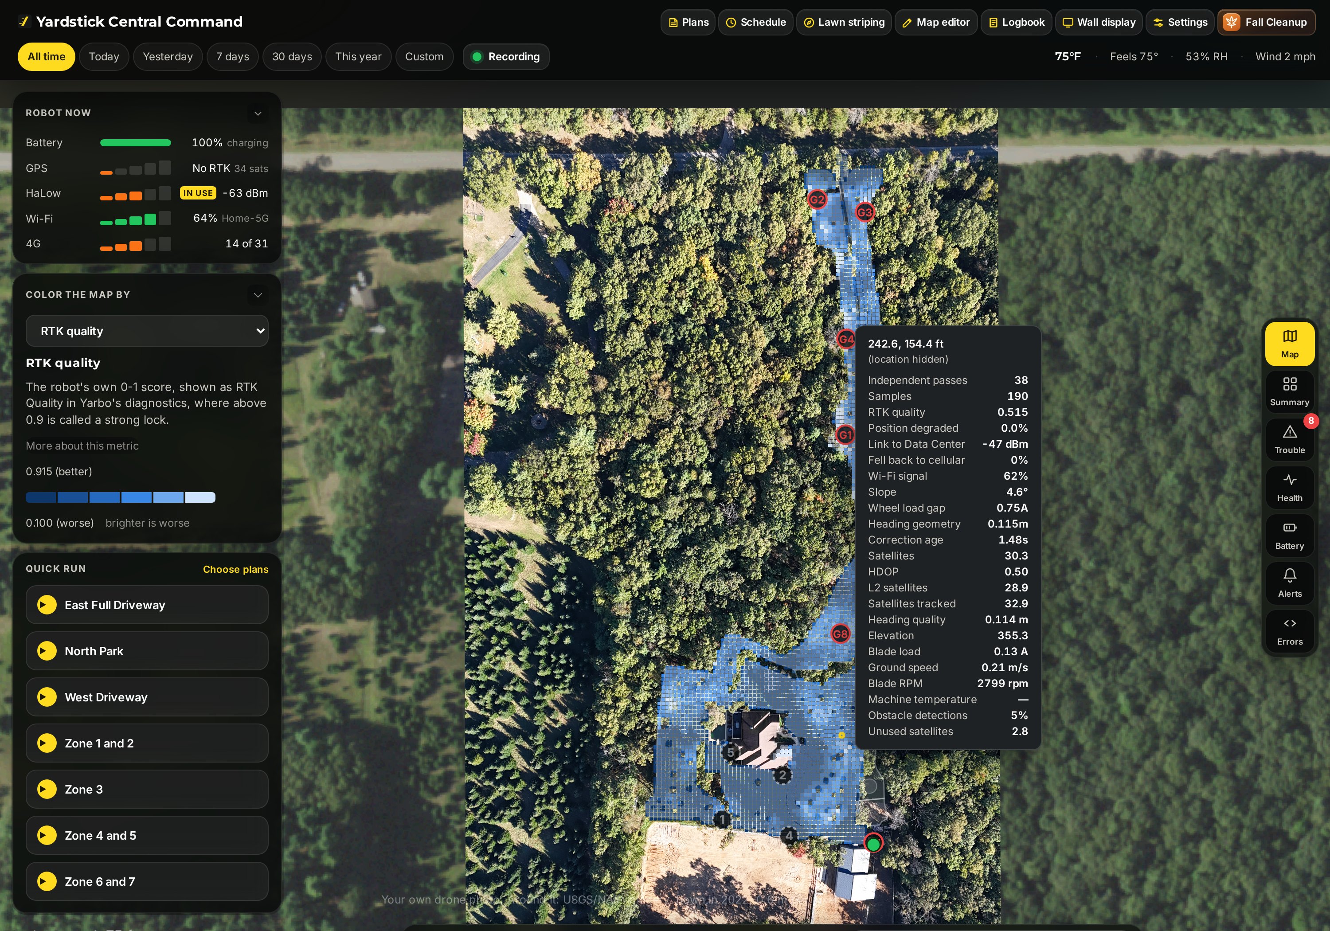Viewport: 1330px width, 931px height.
Task: Click the G2 map marker
Action: 817,200
